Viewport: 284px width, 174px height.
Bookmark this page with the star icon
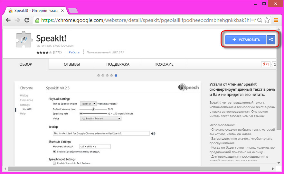pos(267,20)
